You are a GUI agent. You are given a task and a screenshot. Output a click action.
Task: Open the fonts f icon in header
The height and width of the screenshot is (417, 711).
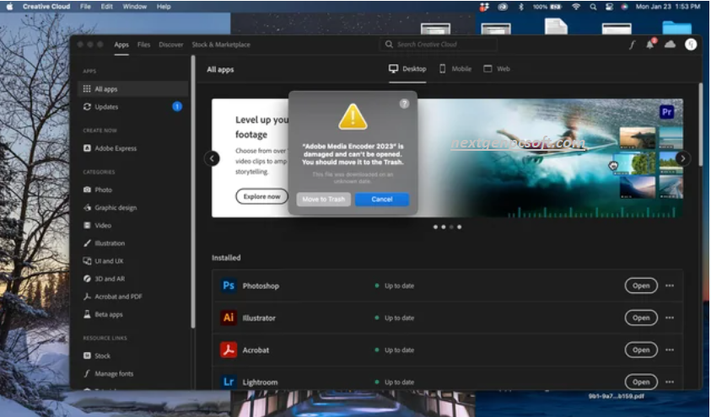(632, 45)
